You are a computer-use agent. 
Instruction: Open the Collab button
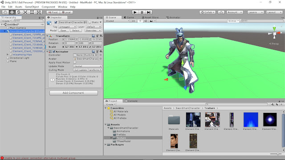[x=208, y=12]
